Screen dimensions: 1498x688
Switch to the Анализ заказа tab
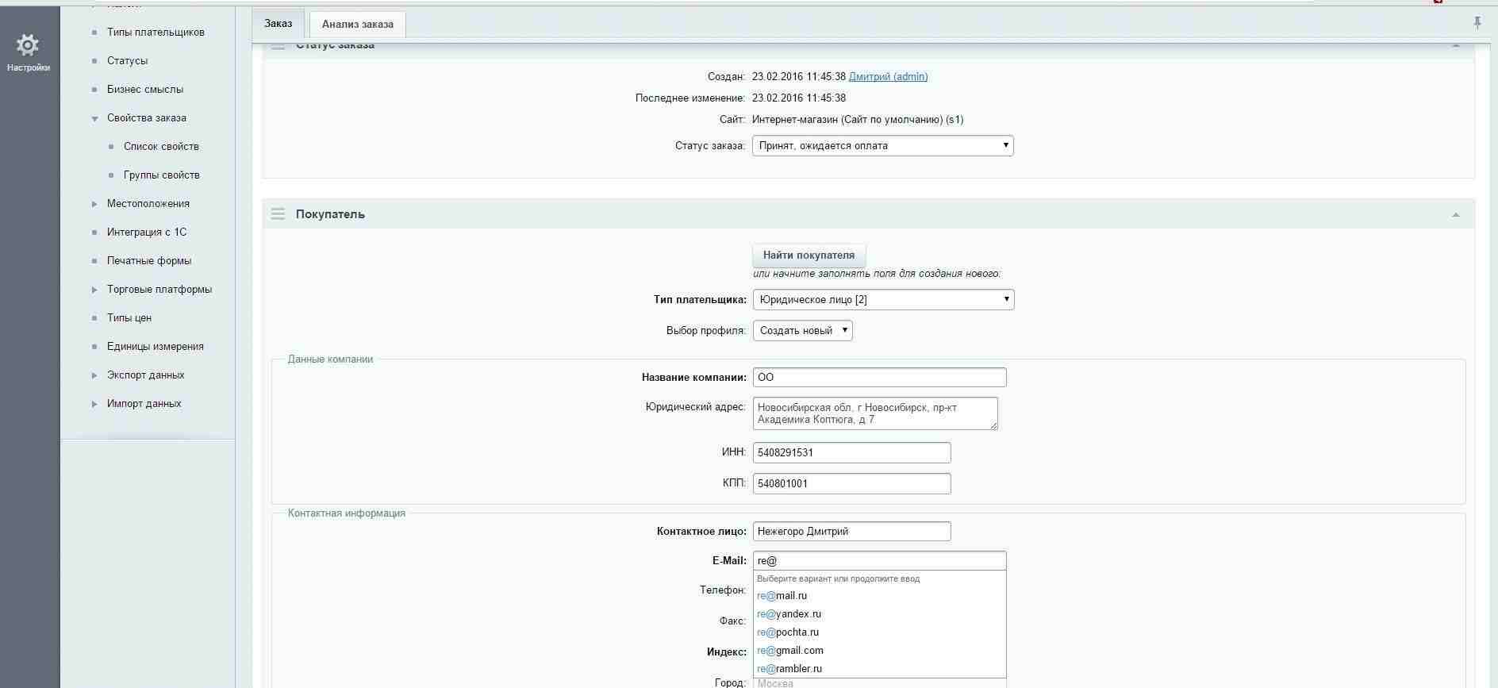[x=358, y=25]
